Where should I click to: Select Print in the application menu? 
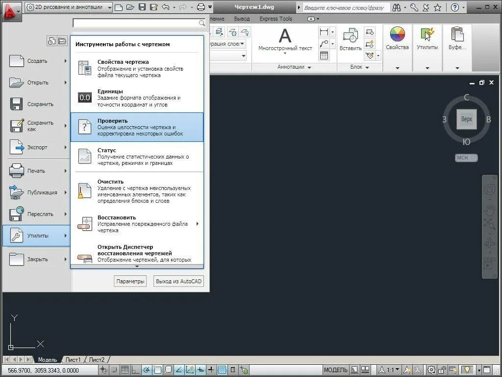point(38,171)
